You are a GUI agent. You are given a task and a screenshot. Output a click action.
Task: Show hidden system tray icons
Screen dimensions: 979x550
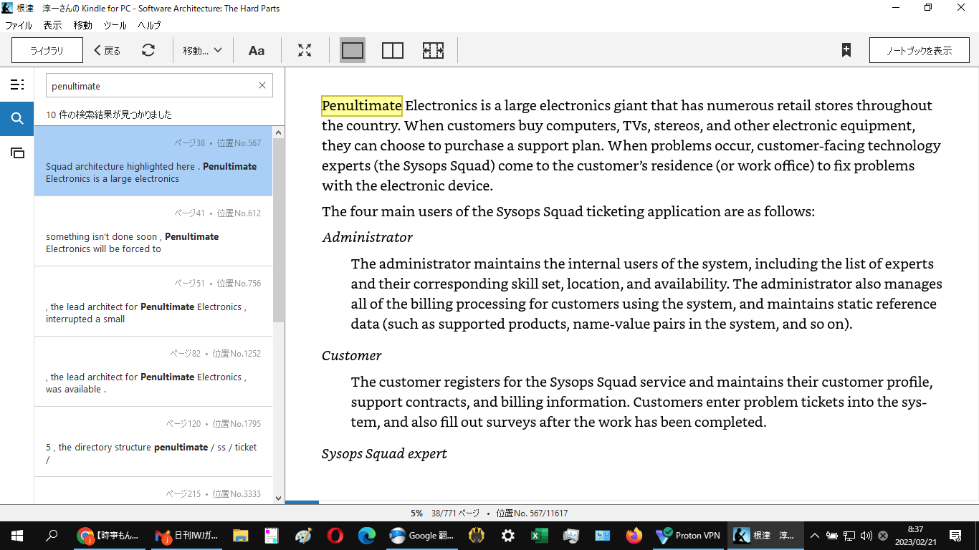pos(815,535)
